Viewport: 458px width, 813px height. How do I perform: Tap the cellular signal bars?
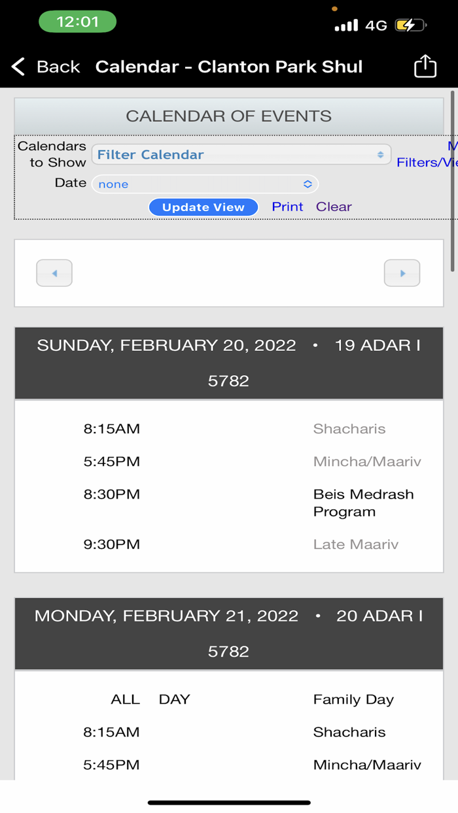coord(346,25)
